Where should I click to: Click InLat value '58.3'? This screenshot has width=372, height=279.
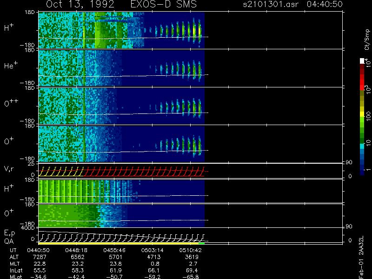[x=78, y=270]
